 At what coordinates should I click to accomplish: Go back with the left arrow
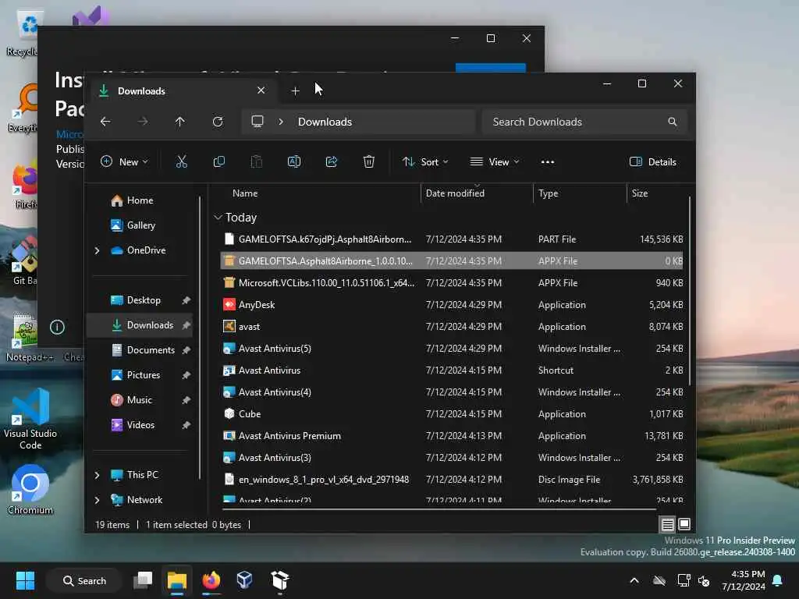pyautogui.click(x=105, y=122)
